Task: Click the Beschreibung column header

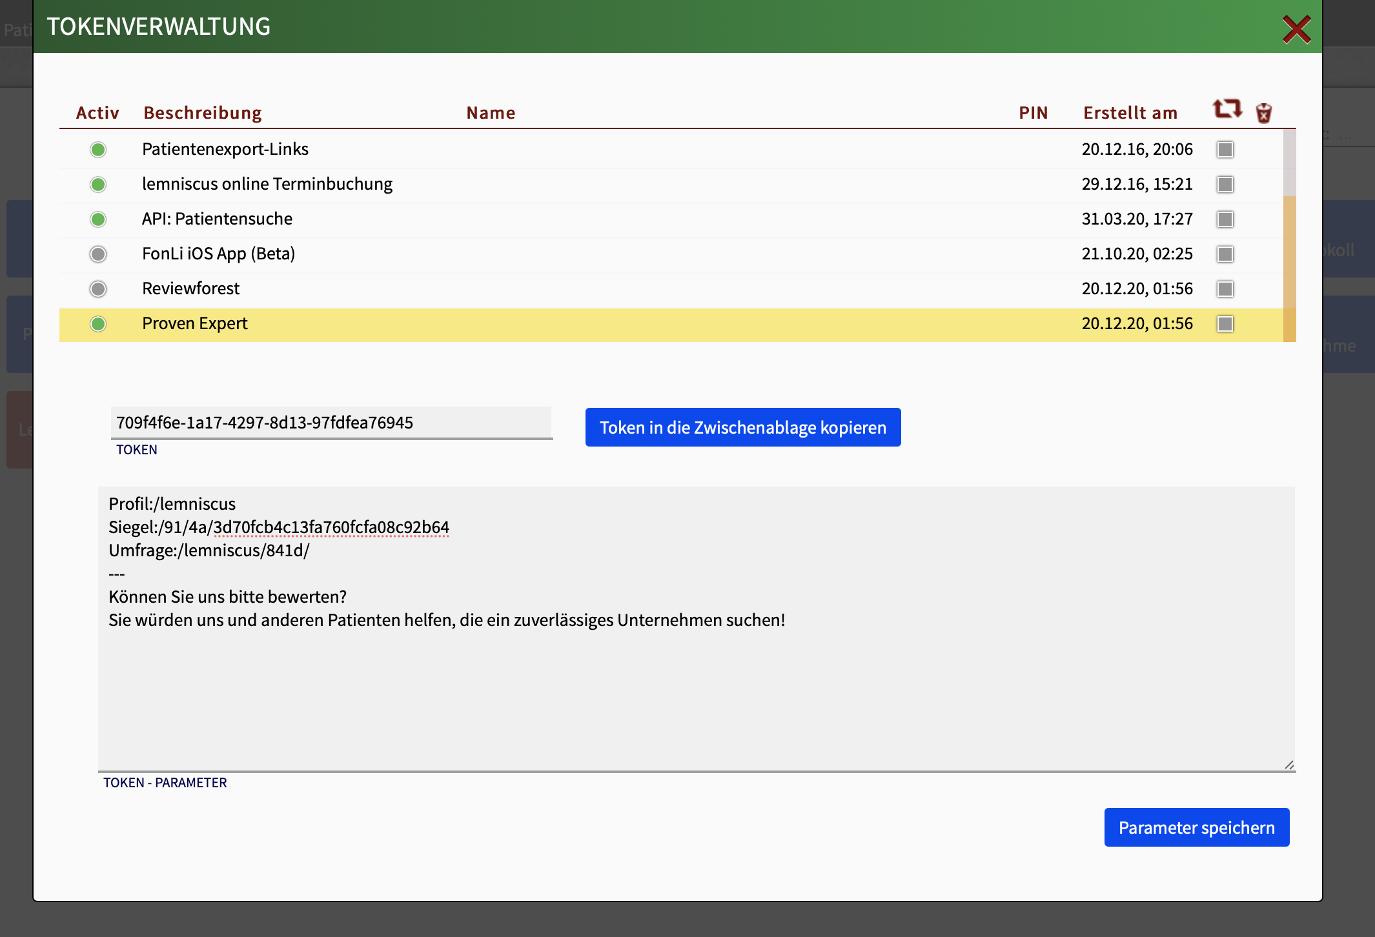Action: [x=203, y=113]
